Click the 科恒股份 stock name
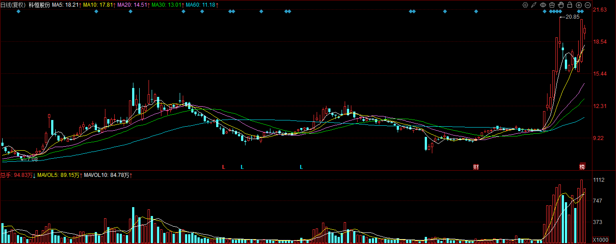The height and width of the screenshot is (244, 616). click(x=39, y=5)
